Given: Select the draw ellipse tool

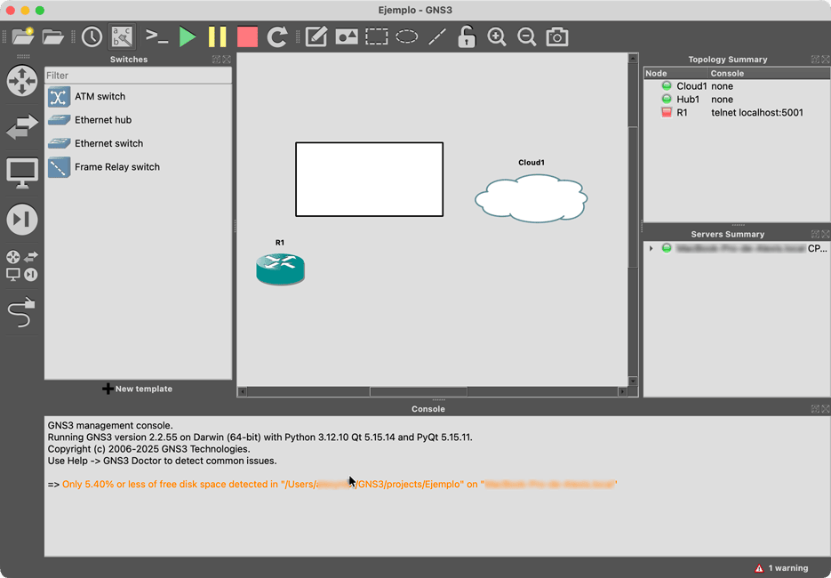Looking at the screenshot, I should 406,36.
